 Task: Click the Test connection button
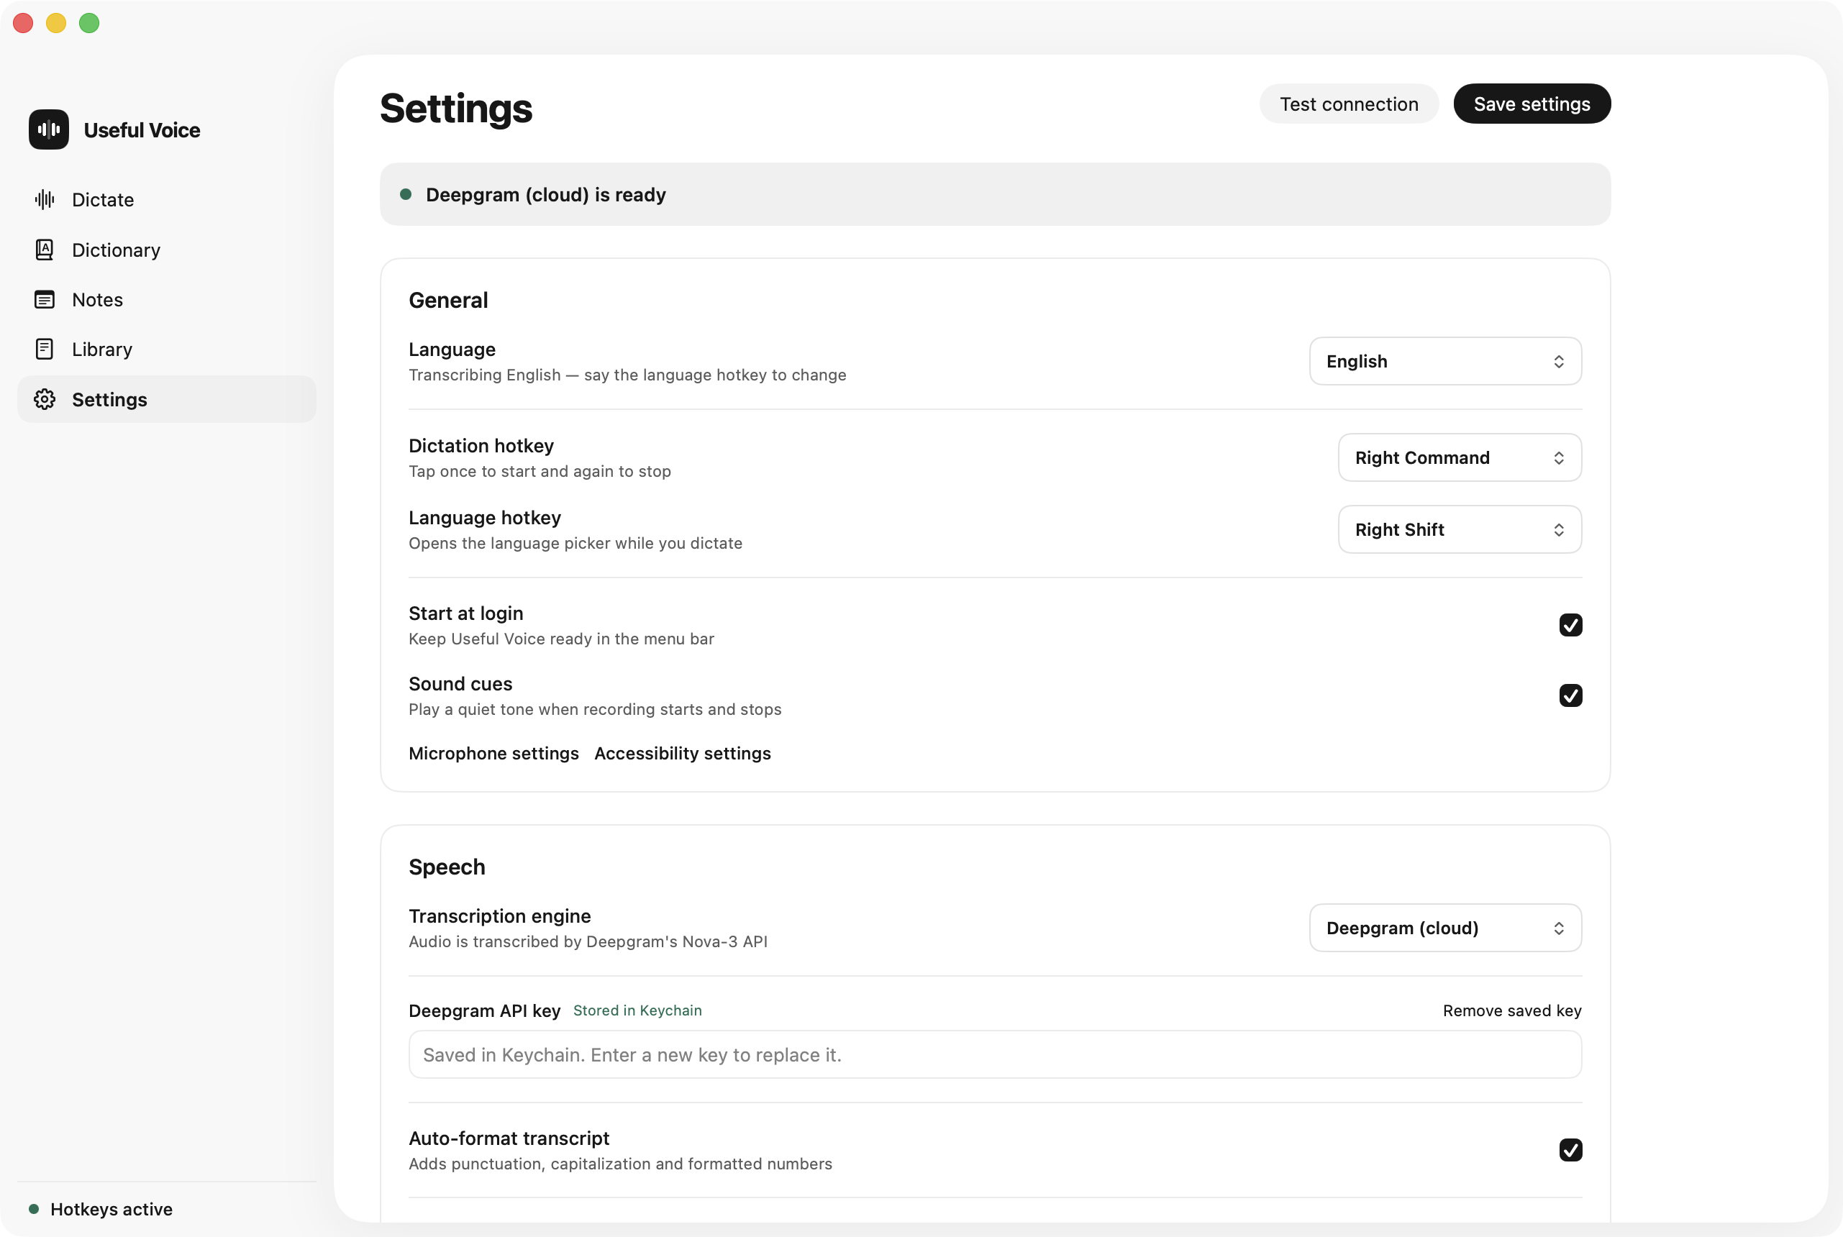tap(1348, 104)
